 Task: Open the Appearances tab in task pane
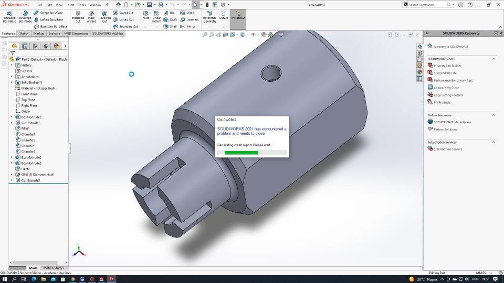click(419, 72)
